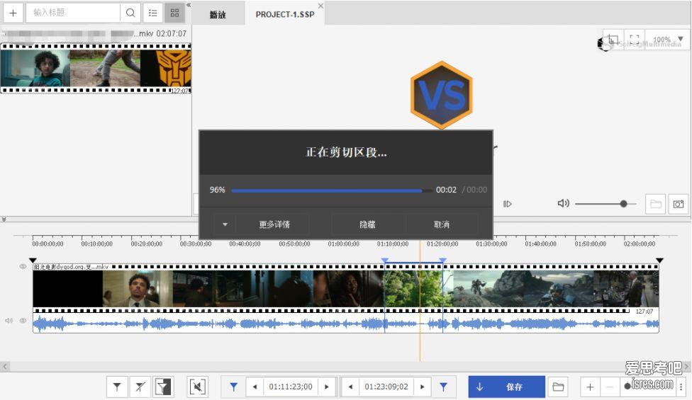This screenshot has width=692, height=400.
Task: Select the left blue segment marker
Action: coord(385,261)
